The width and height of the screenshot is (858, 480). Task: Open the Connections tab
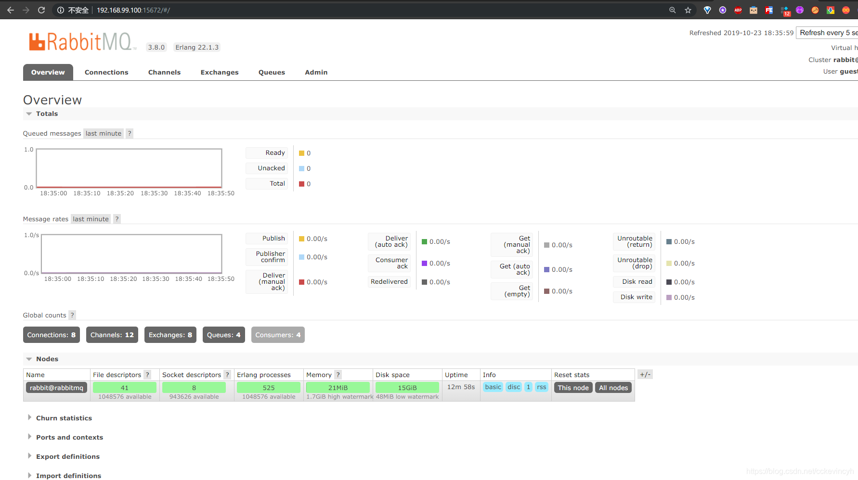[x=106, y=72]
